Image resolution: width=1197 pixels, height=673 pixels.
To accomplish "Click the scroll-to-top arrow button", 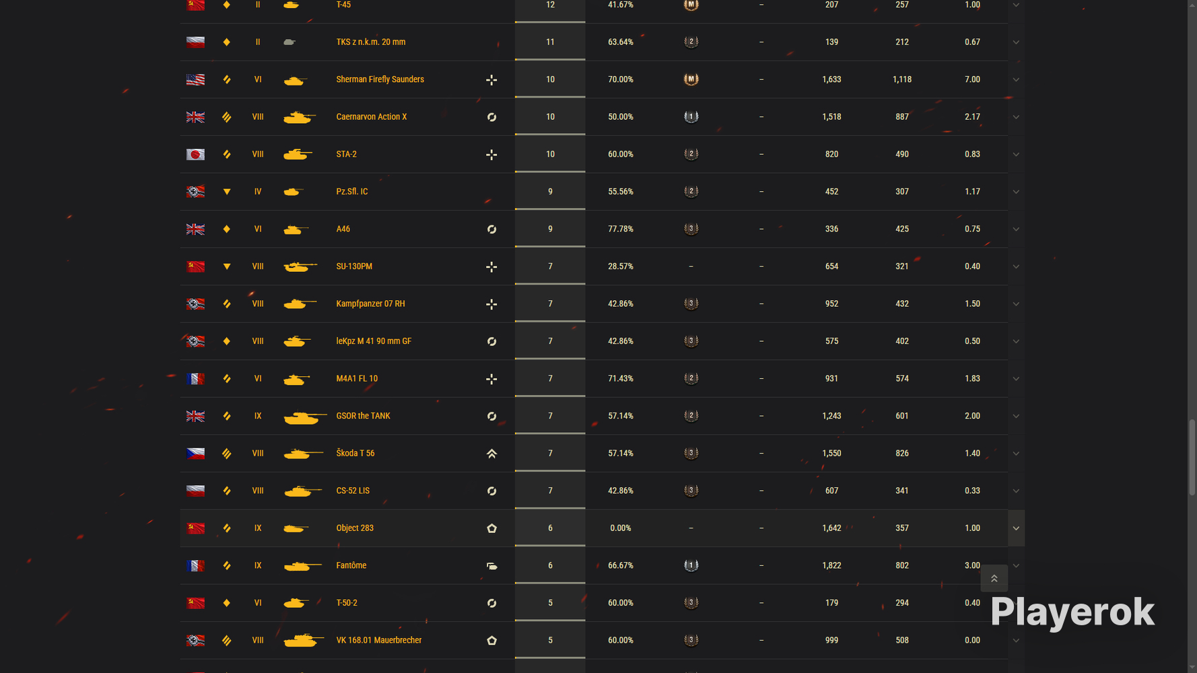I will 994,578.
